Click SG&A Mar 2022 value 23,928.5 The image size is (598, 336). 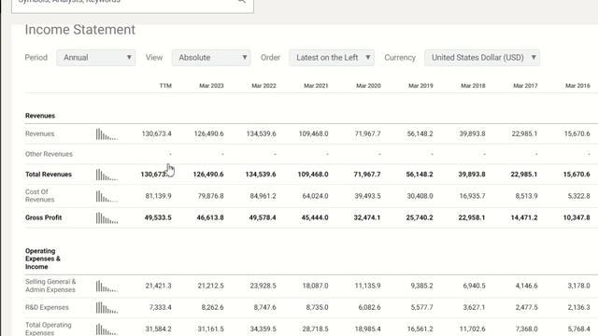263,286
